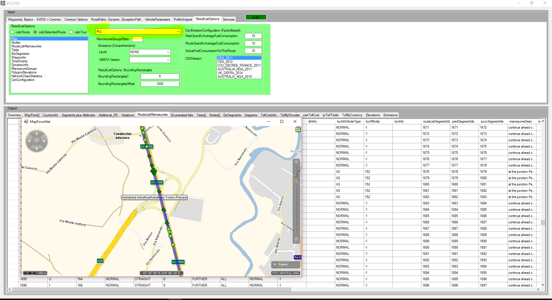The image size is (552, 300).
Task: Select the calcExtendedRoute radio button
Action: click(x=35, y=32)
